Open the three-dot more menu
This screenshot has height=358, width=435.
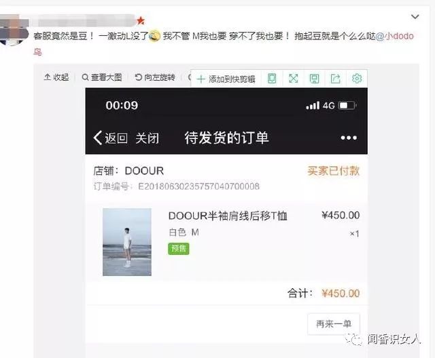click(x=349, y=138)
